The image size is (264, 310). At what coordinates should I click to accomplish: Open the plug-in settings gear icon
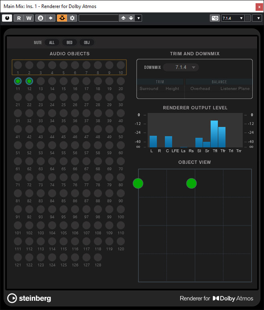click(x=72, y=18)
